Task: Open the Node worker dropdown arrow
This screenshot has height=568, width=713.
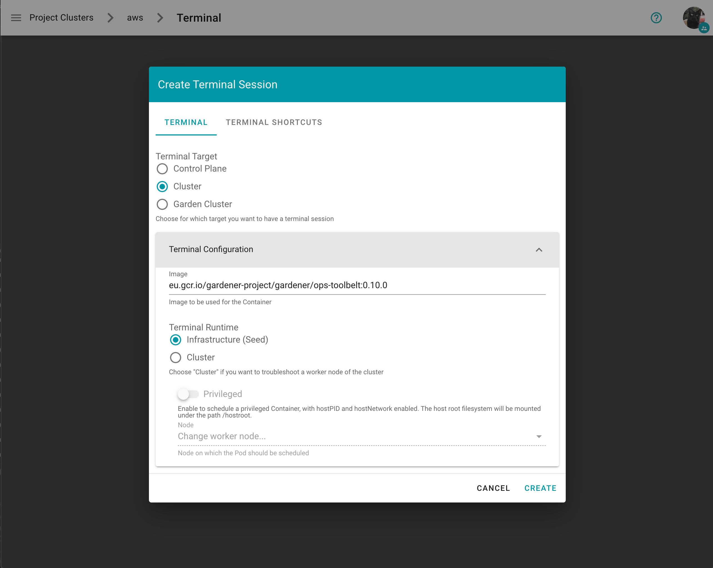Action: [539, 436]
